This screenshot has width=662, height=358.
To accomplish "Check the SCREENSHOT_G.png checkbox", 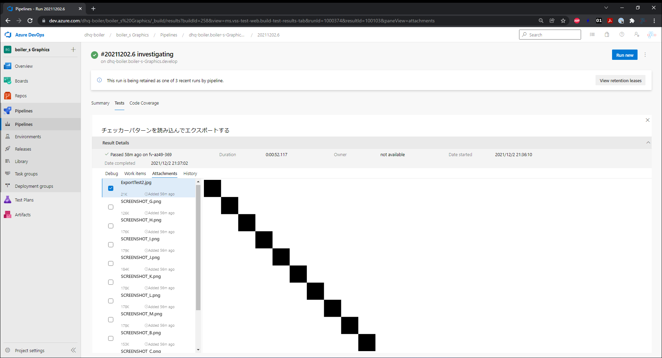I will (111, 207).
